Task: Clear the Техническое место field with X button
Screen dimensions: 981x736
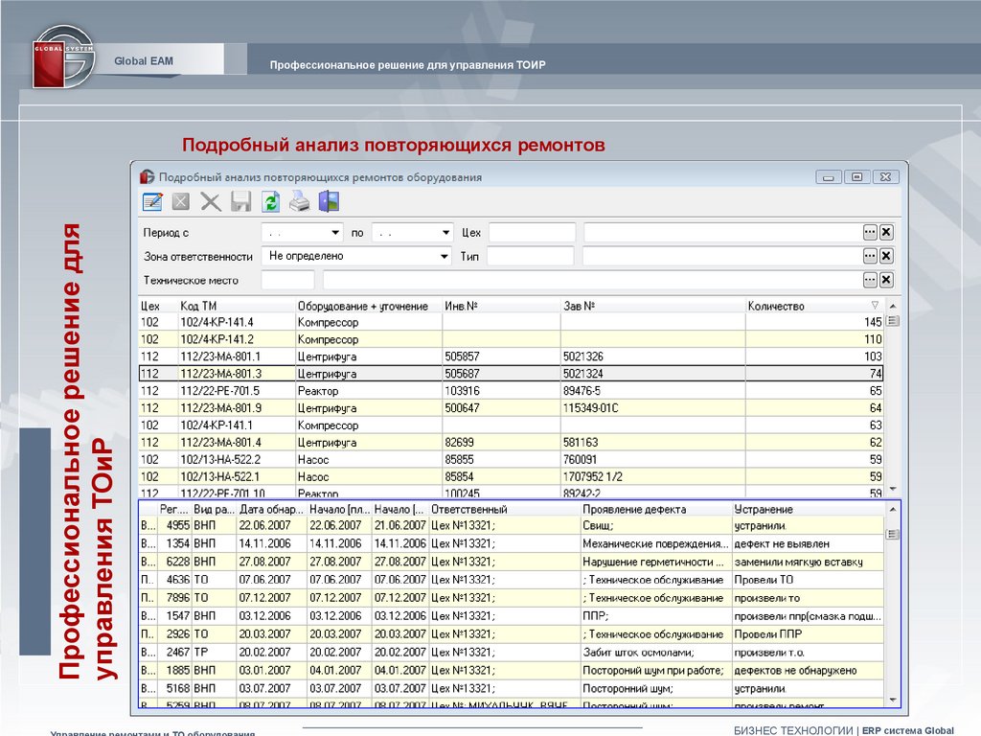Action: pyautogui.click(x=886, y=280)
